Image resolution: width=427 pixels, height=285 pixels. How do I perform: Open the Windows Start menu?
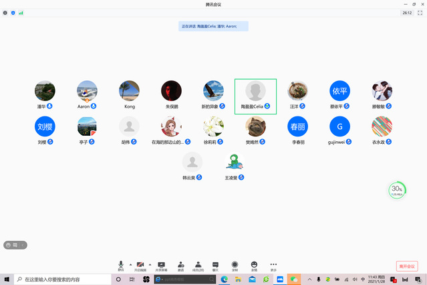7,279
